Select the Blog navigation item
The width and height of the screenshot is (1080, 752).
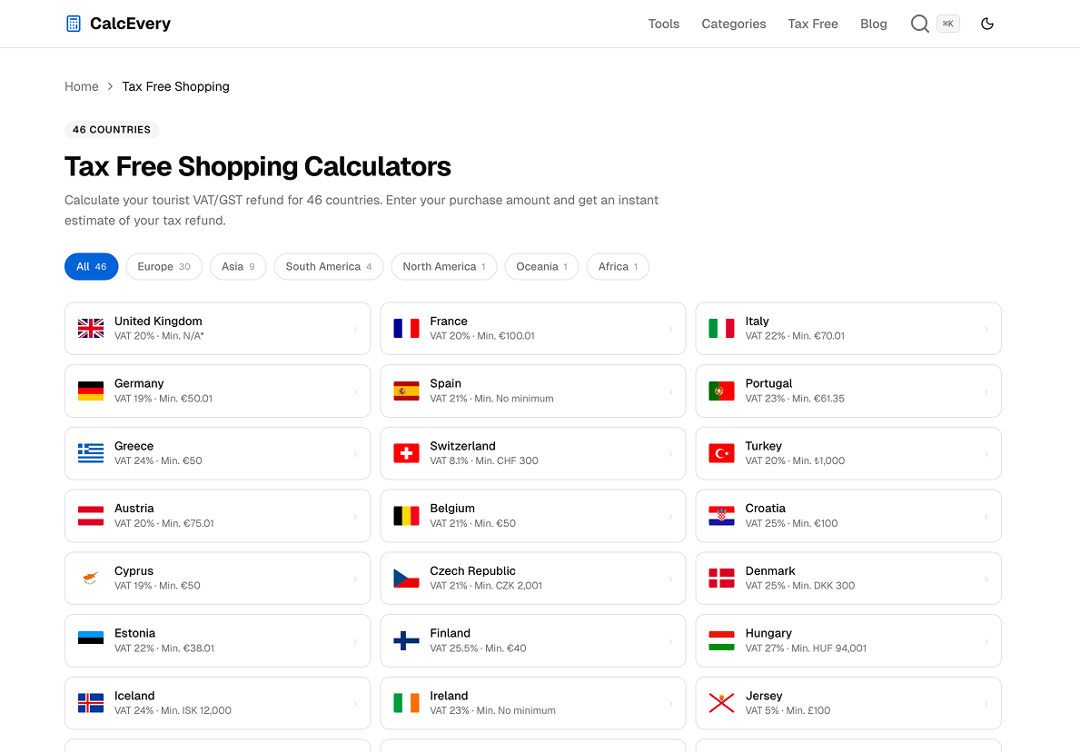874,24
